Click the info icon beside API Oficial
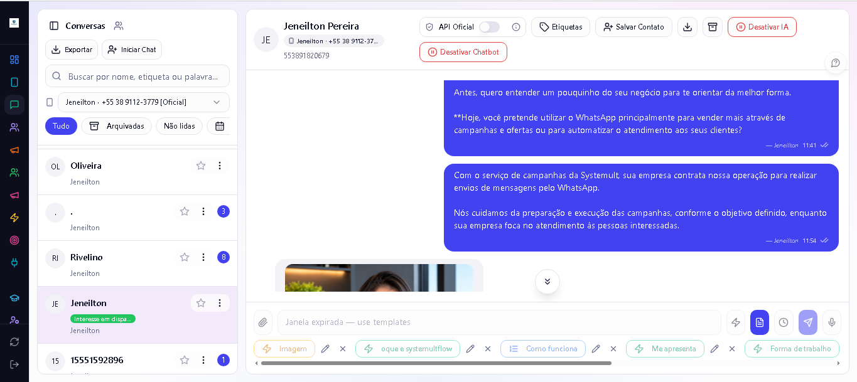 click(x=516, y=27)
